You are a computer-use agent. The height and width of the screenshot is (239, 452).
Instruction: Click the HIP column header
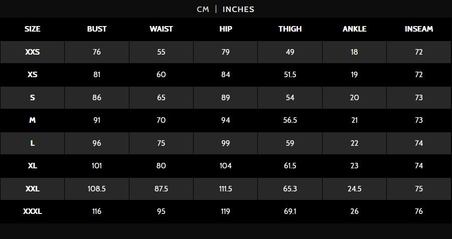point(226,29)
